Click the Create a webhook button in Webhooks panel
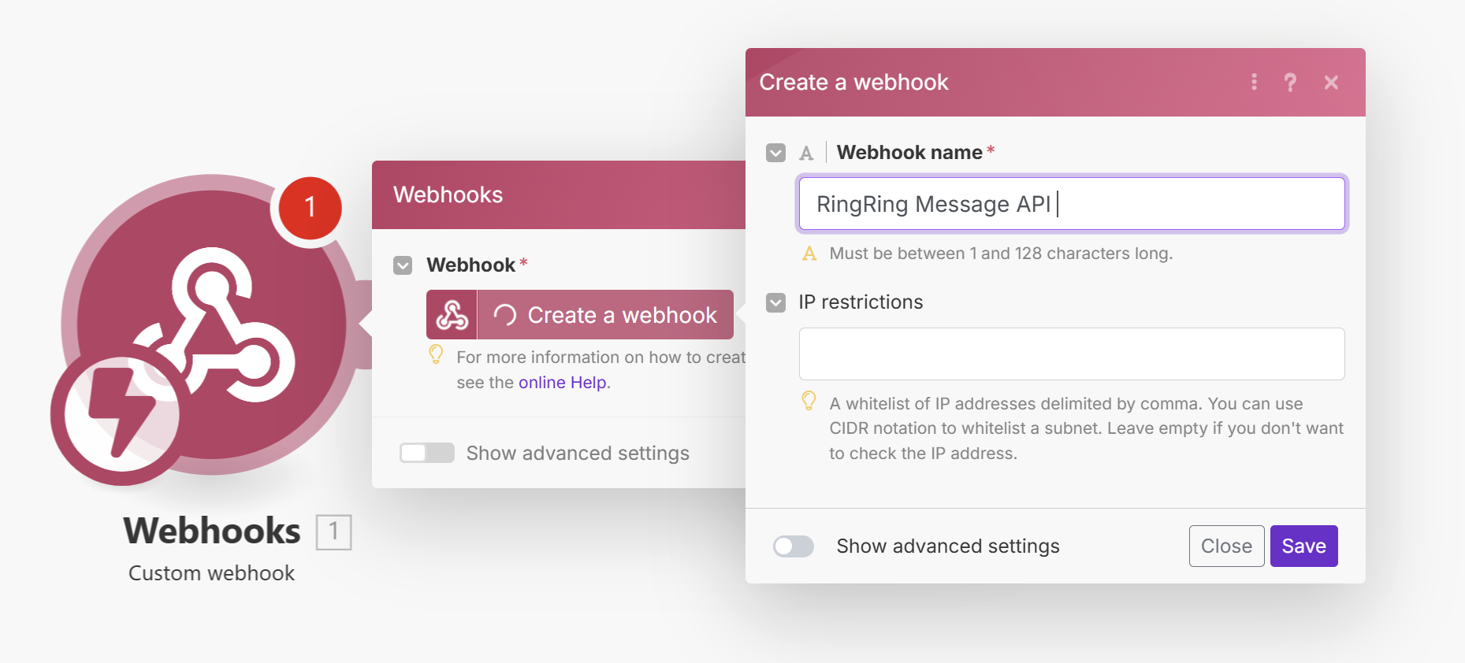 pos(605,315)
